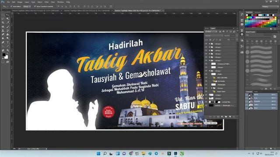
Task: Select the Blur tool
Action: [x=3, y=38]
